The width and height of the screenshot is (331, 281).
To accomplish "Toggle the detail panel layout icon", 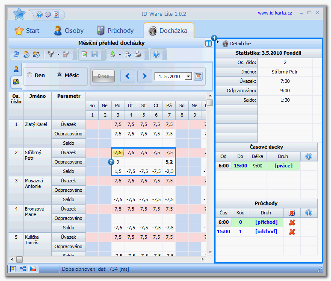I will coord(208,44).
